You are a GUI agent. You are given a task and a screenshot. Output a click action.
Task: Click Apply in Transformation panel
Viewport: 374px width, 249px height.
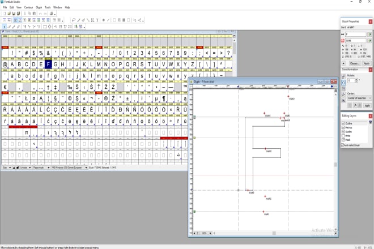click(367, 106)
